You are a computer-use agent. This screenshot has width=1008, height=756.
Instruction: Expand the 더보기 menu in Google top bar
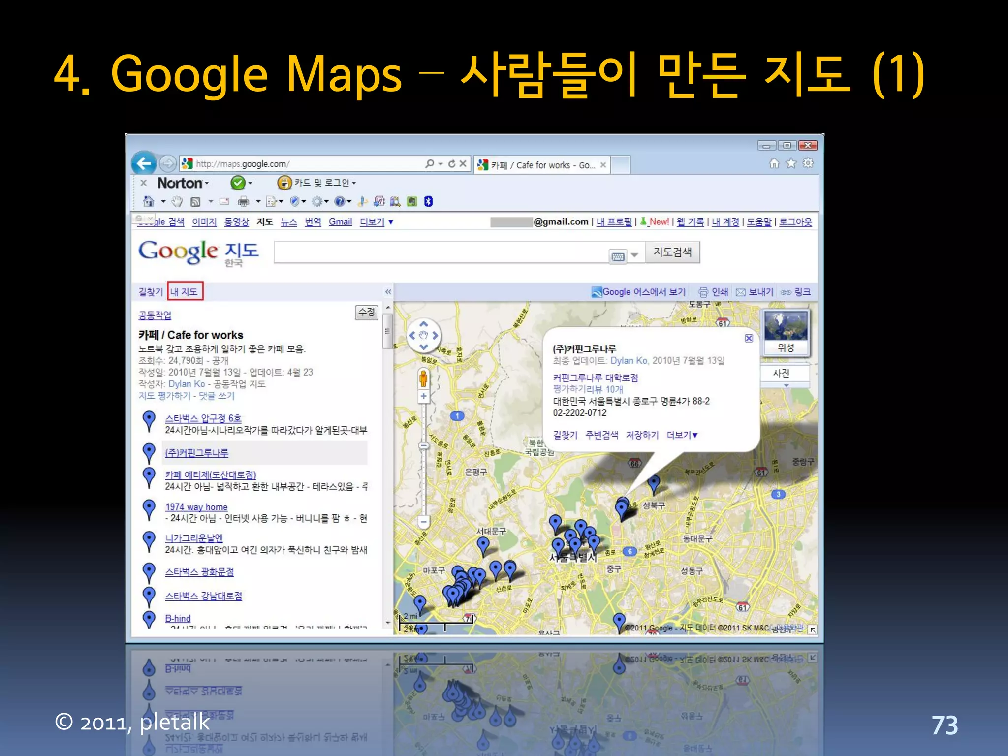click(377, 222)
